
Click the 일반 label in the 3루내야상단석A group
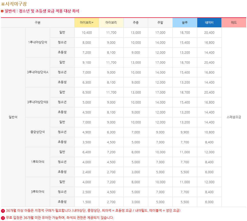click(62, 62)
